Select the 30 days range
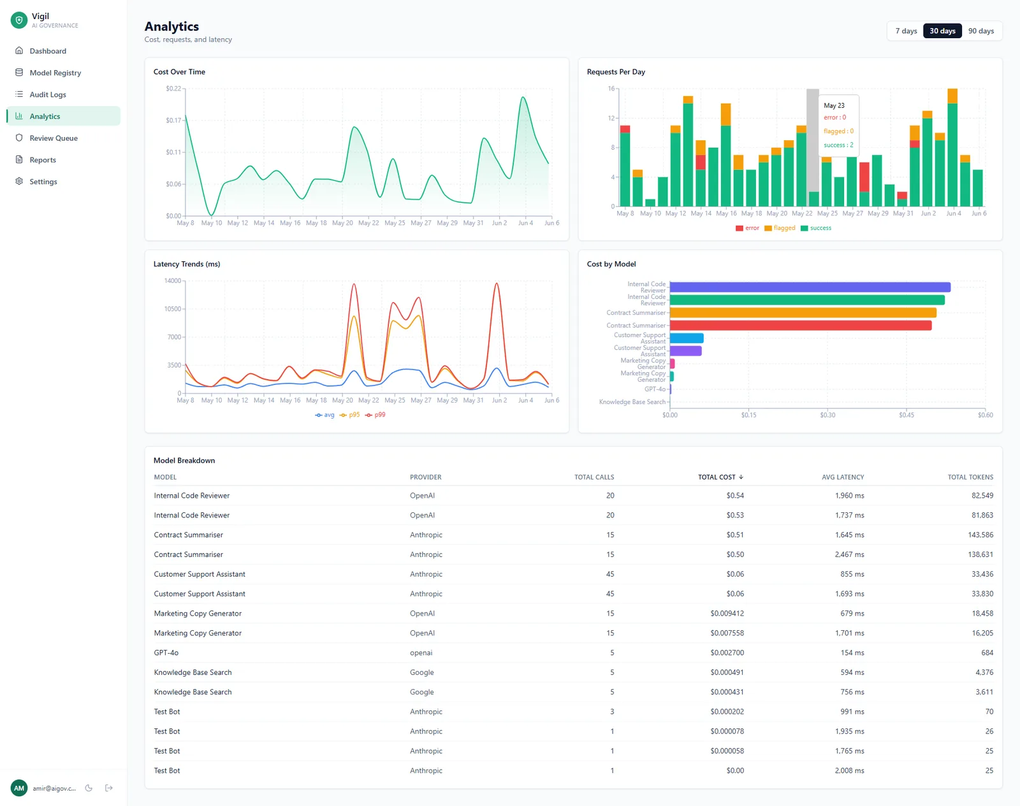This screenshot has width=1020, height=806. tap(942, 31)
